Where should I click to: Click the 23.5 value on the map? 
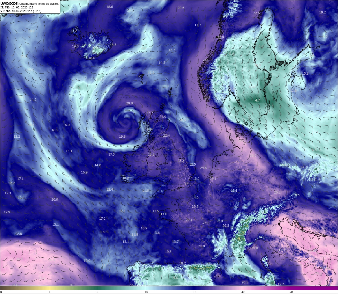(x=195, y=207)
